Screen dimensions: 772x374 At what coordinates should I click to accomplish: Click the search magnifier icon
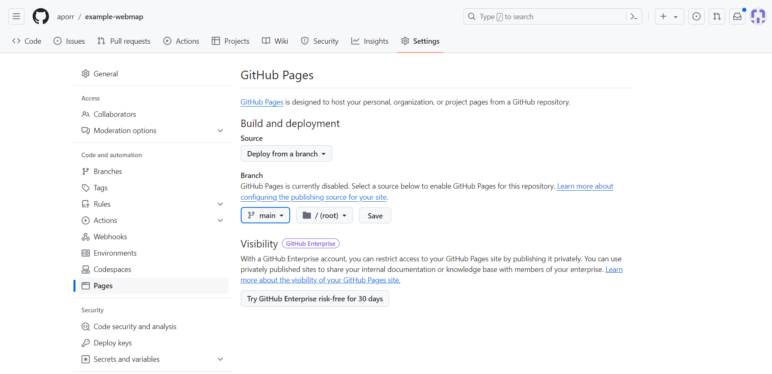472,16
